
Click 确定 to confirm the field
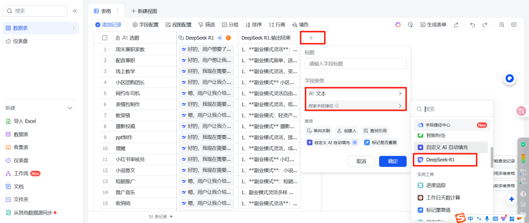(x=393, y=161)
